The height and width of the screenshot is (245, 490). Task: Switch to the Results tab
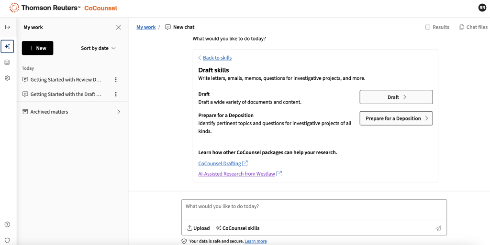click(x=437, y=27)
